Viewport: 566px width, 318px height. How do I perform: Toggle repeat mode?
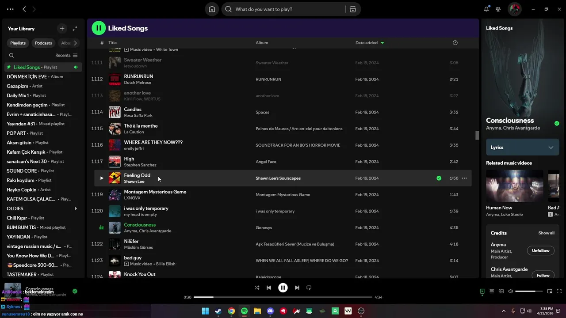pyautogui.click(x=309, y=288)
